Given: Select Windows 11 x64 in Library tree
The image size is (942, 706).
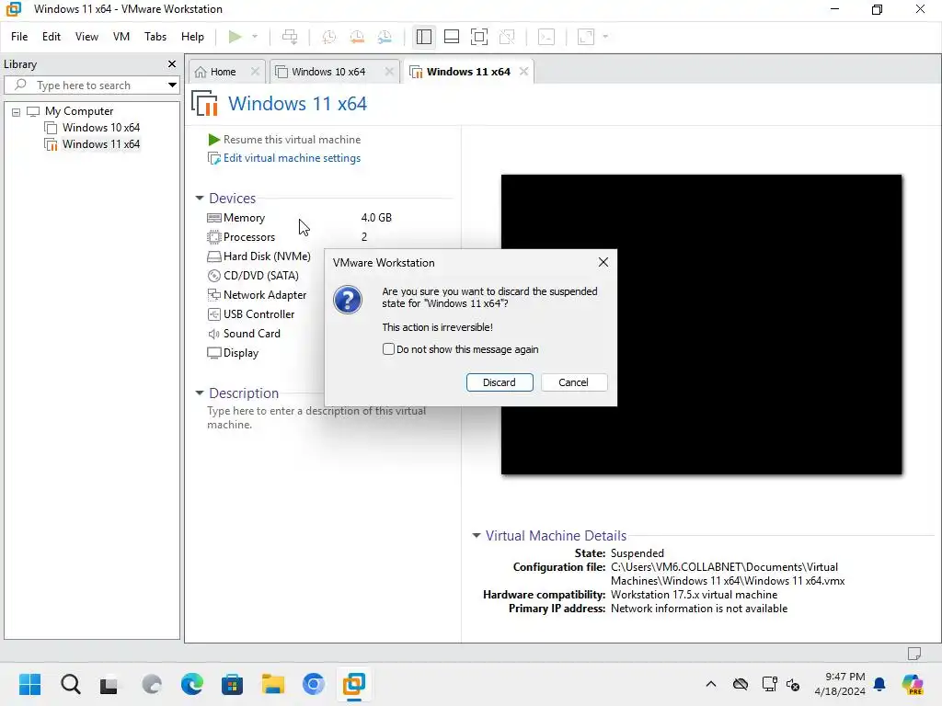Looking at the screenshot, I should tap(100, 144).
